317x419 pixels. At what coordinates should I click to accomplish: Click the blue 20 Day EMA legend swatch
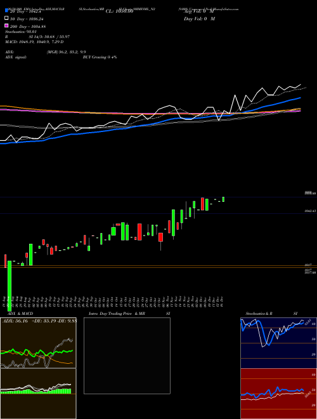7,10
